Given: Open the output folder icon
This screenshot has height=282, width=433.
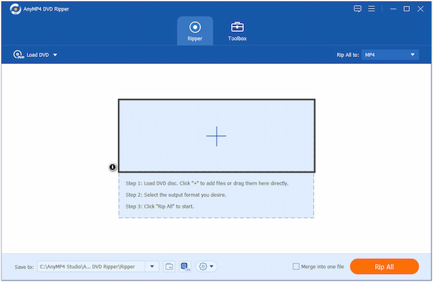Looking at the screenshot, I should (x=169, y=267).
